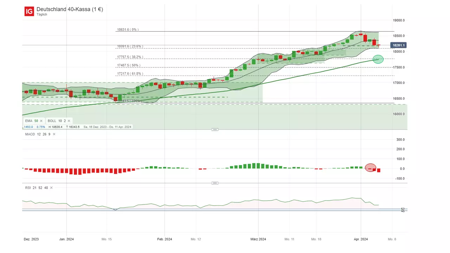Open EMA 50 indicator settings label
The height and width of the screenshot is (253, 450).
click(32, 121)
